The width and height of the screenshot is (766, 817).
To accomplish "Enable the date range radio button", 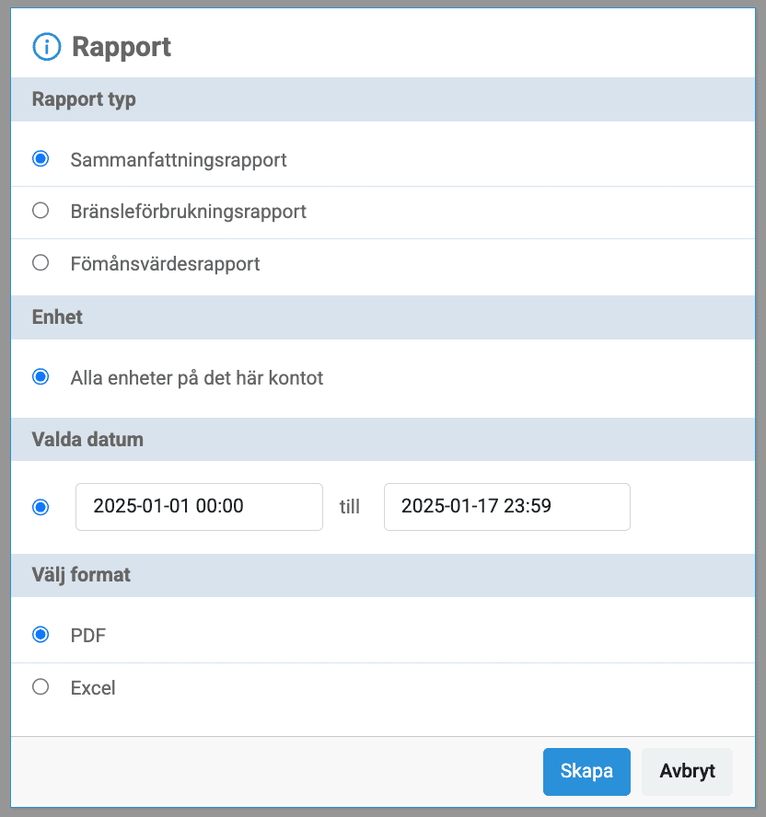I will (41, 507).
